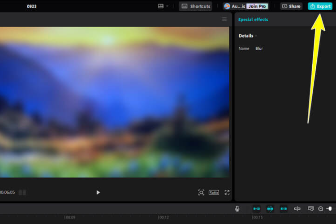
Task: Toggle the main track magnet
Action: [256, 209]
